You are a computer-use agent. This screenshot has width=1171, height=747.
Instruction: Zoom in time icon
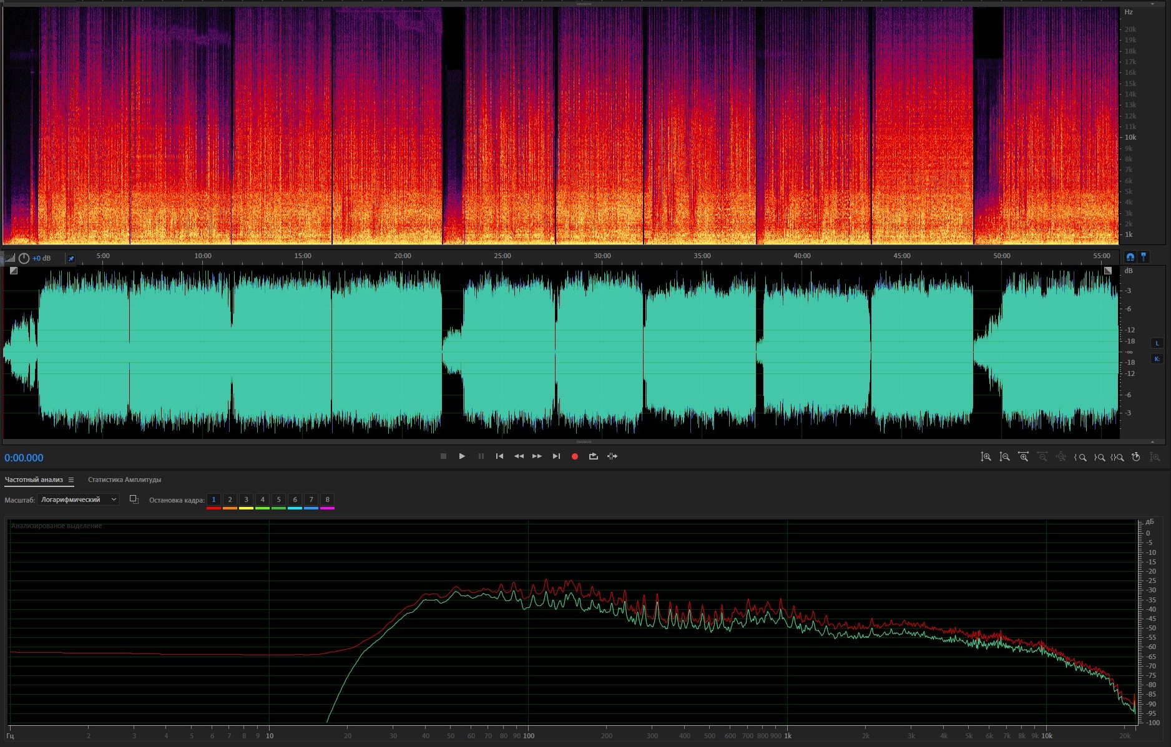1023,457
